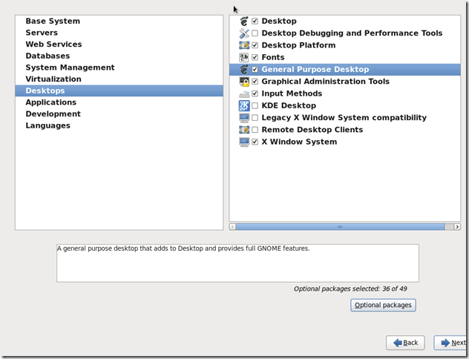
Task: Enable the KDE Desktop checkbox
Action: tap(255, 105)
